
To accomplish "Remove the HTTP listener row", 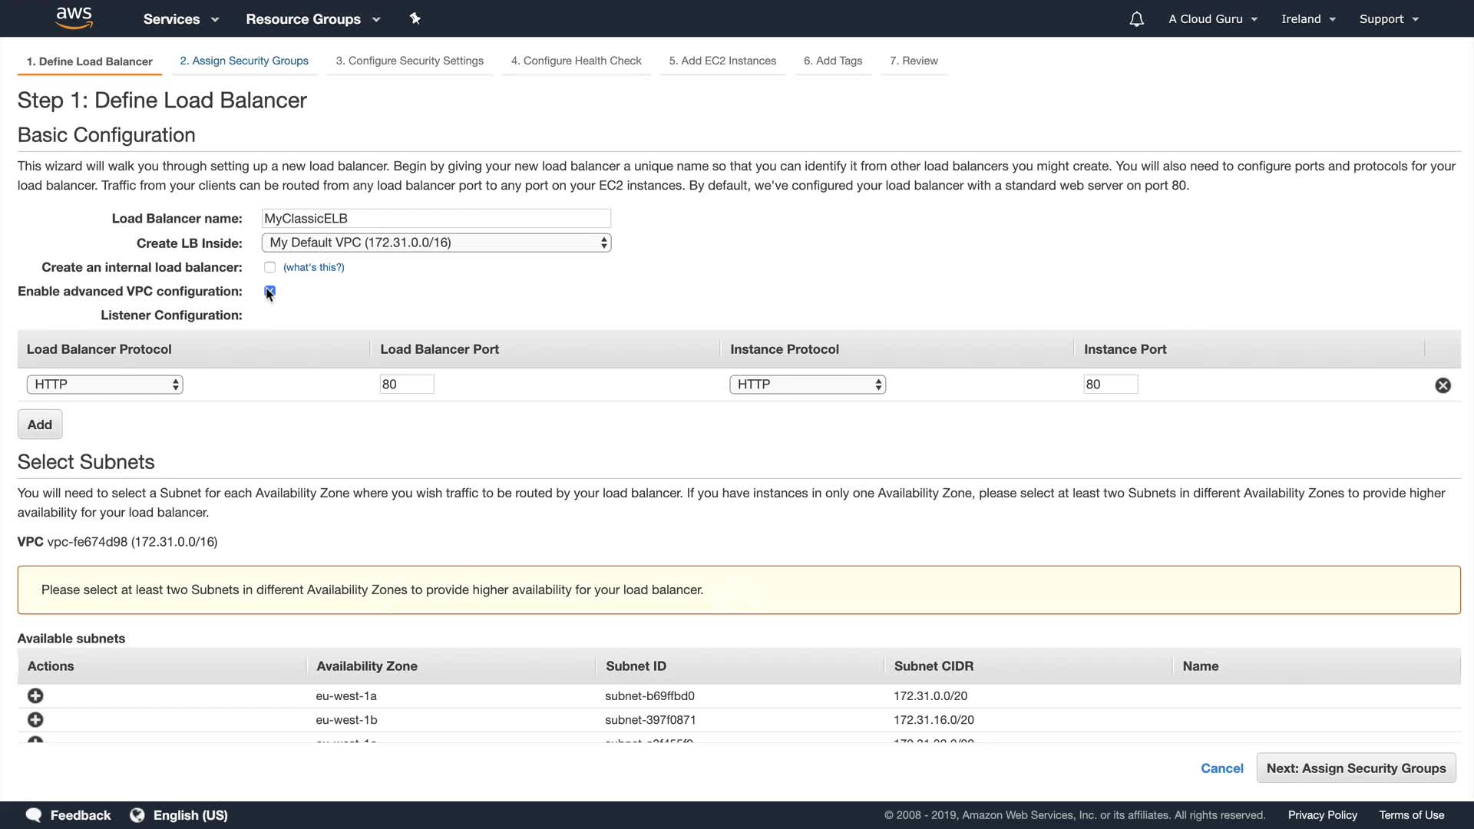I will 1443,385.
